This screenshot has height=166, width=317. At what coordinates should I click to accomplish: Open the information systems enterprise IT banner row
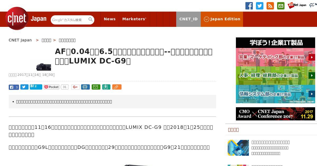(276, 94)
